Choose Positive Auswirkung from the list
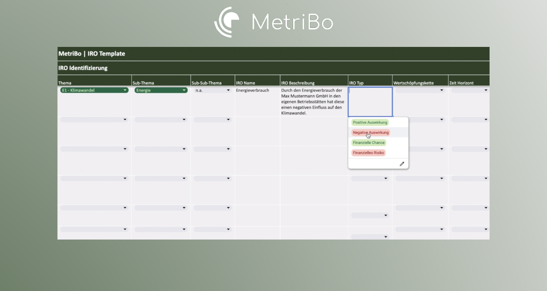 point(370,123)
